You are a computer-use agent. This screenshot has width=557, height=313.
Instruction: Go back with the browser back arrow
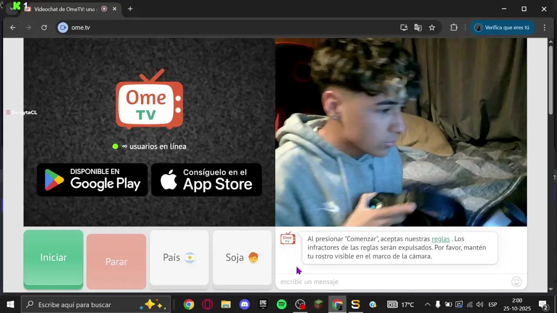(x=13, y=27)
